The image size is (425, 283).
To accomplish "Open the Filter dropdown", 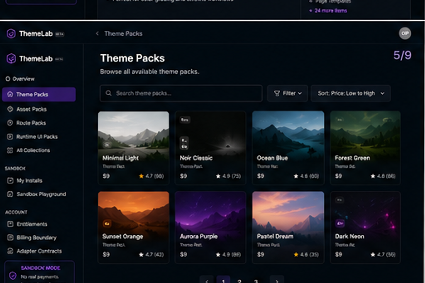I will tap(288, 93).
